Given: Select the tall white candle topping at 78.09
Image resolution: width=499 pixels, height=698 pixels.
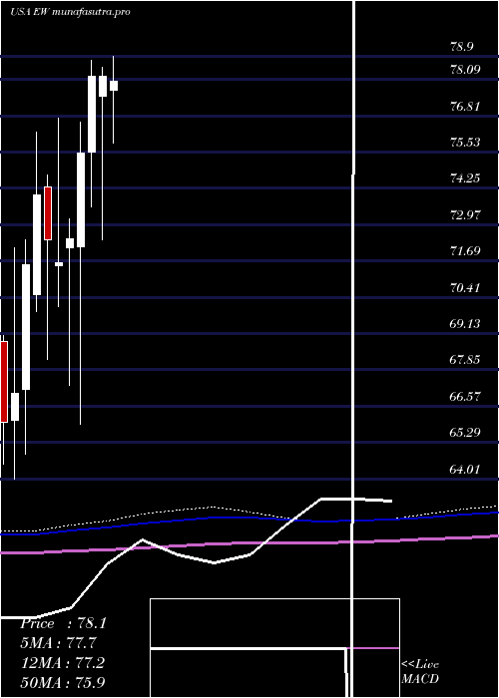Looking at the screenshot, I should 92,114.
